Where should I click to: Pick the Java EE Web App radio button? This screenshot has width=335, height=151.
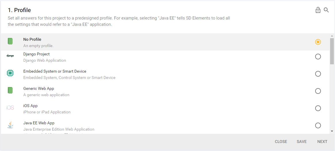click(318, 125)
